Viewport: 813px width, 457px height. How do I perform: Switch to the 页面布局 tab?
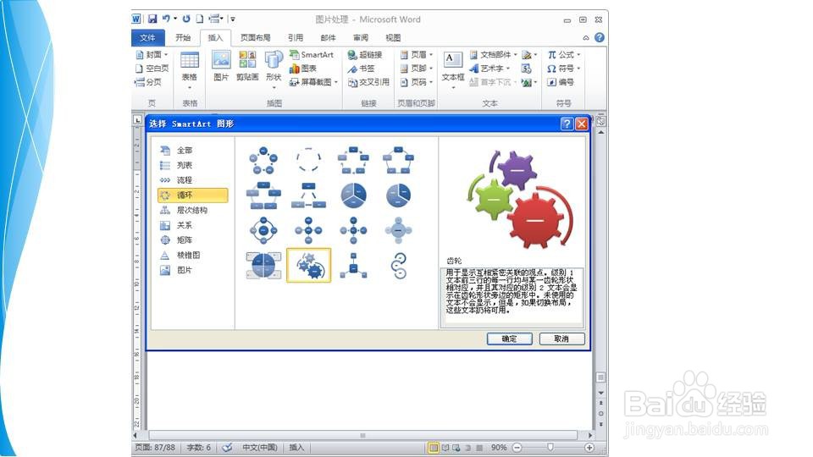coord(256,37)
